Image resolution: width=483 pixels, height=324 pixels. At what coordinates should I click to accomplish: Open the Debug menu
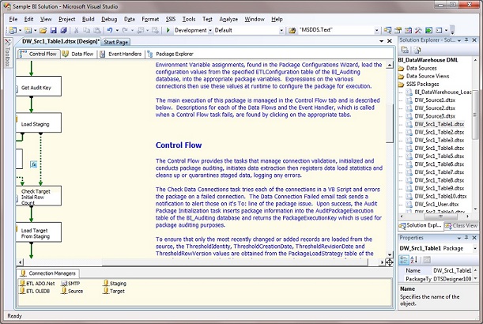109,19
